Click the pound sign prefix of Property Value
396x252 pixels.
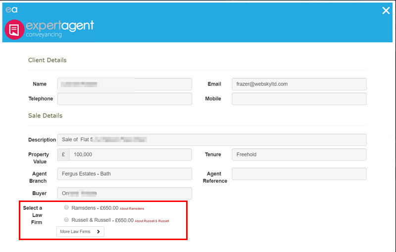(63, 154)
